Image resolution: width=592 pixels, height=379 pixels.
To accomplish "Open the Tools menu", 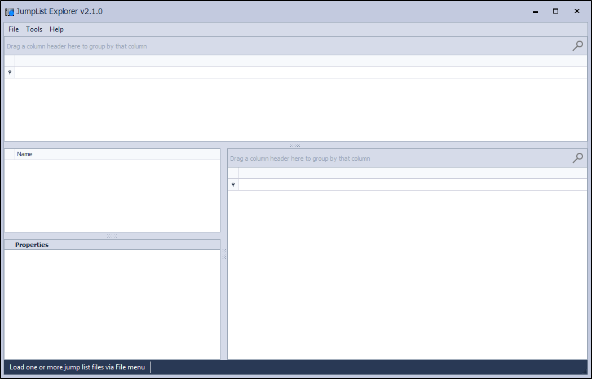I will click(x=34, y=29).
